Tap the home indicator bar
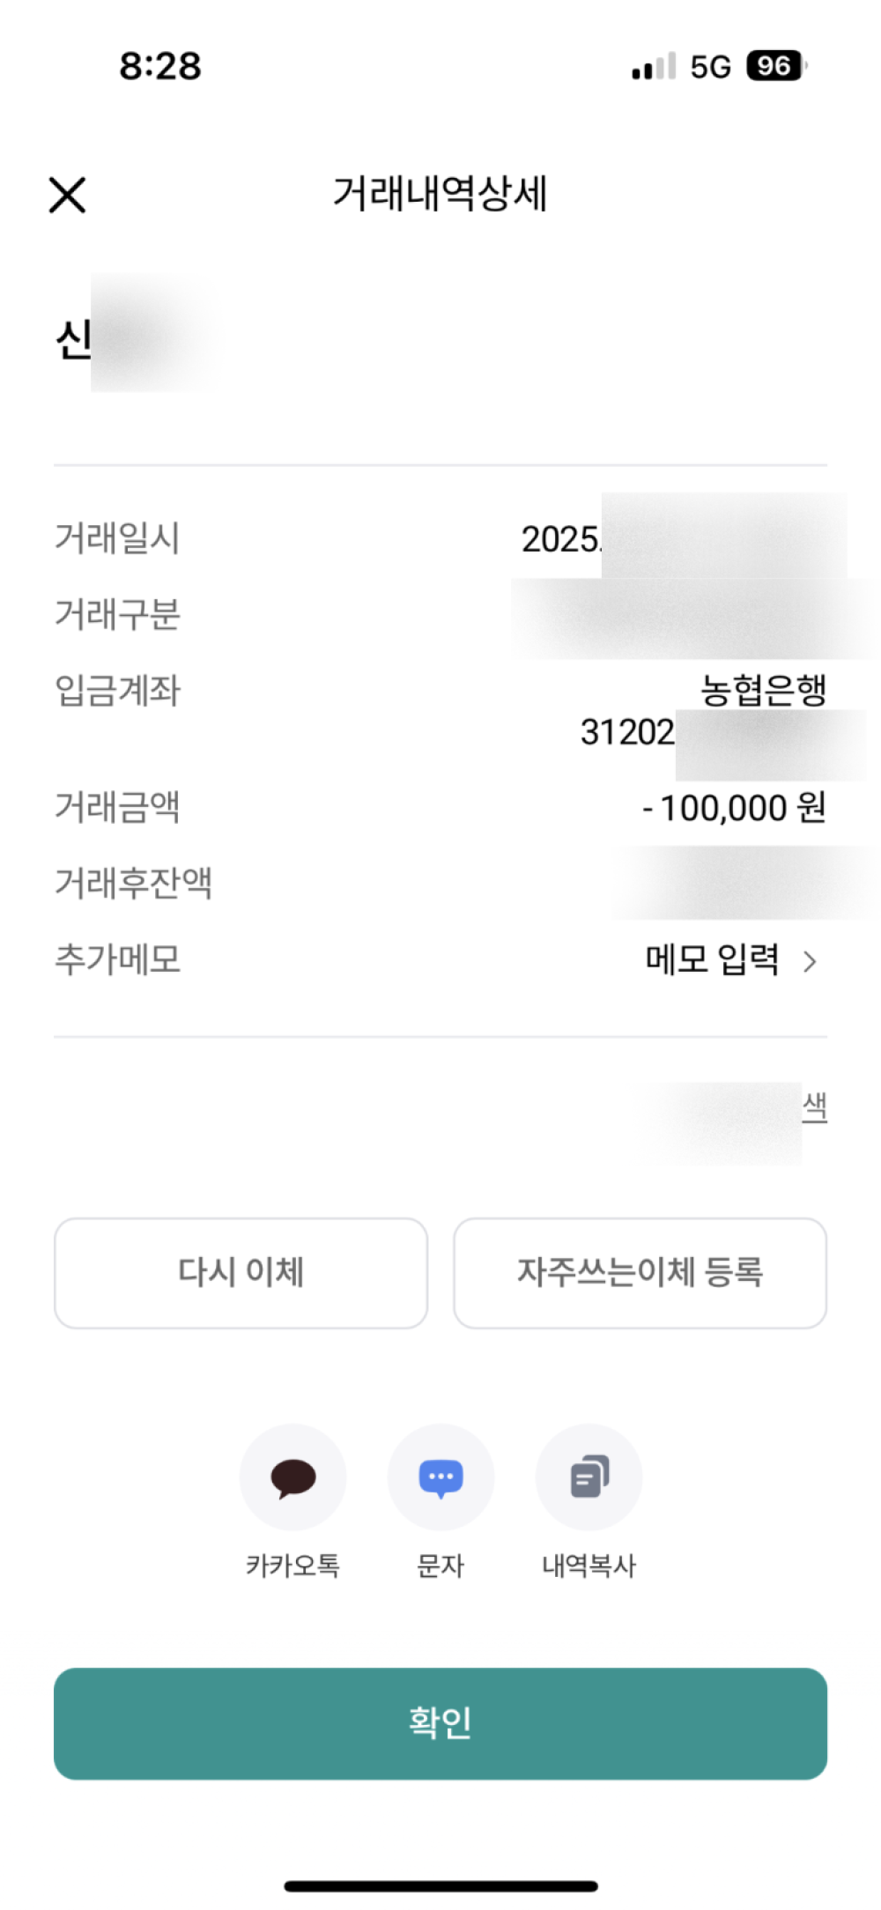 (x=440, y=1885)
